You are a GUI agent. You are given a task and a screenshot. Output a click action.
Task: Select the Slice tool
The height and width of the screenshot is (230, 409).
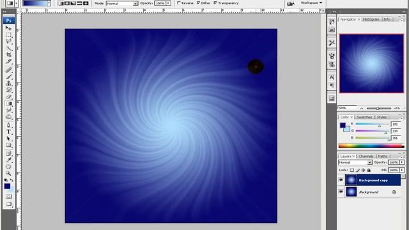[x=8, y=61]
